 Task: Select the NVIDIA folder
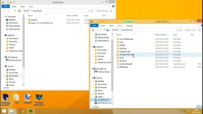(122, 45)
